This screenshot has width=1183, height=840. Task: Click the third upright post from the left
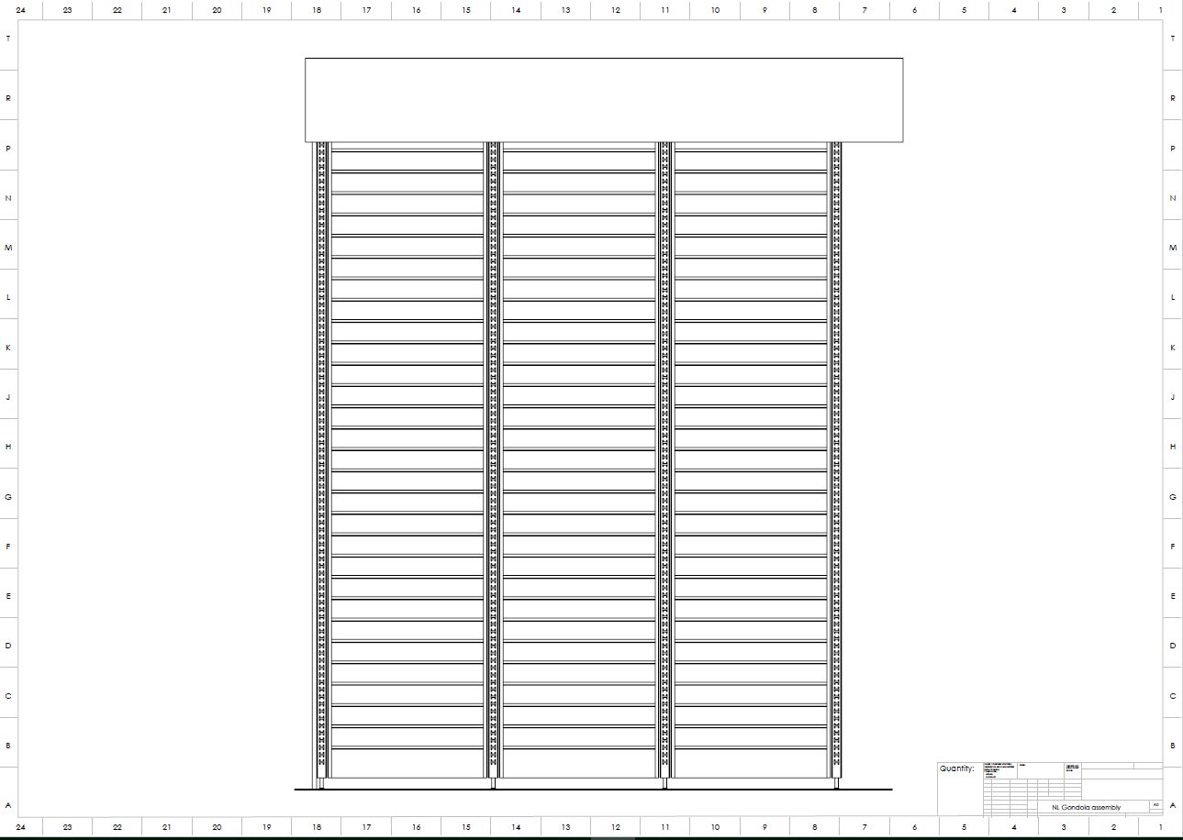[664, 459]
